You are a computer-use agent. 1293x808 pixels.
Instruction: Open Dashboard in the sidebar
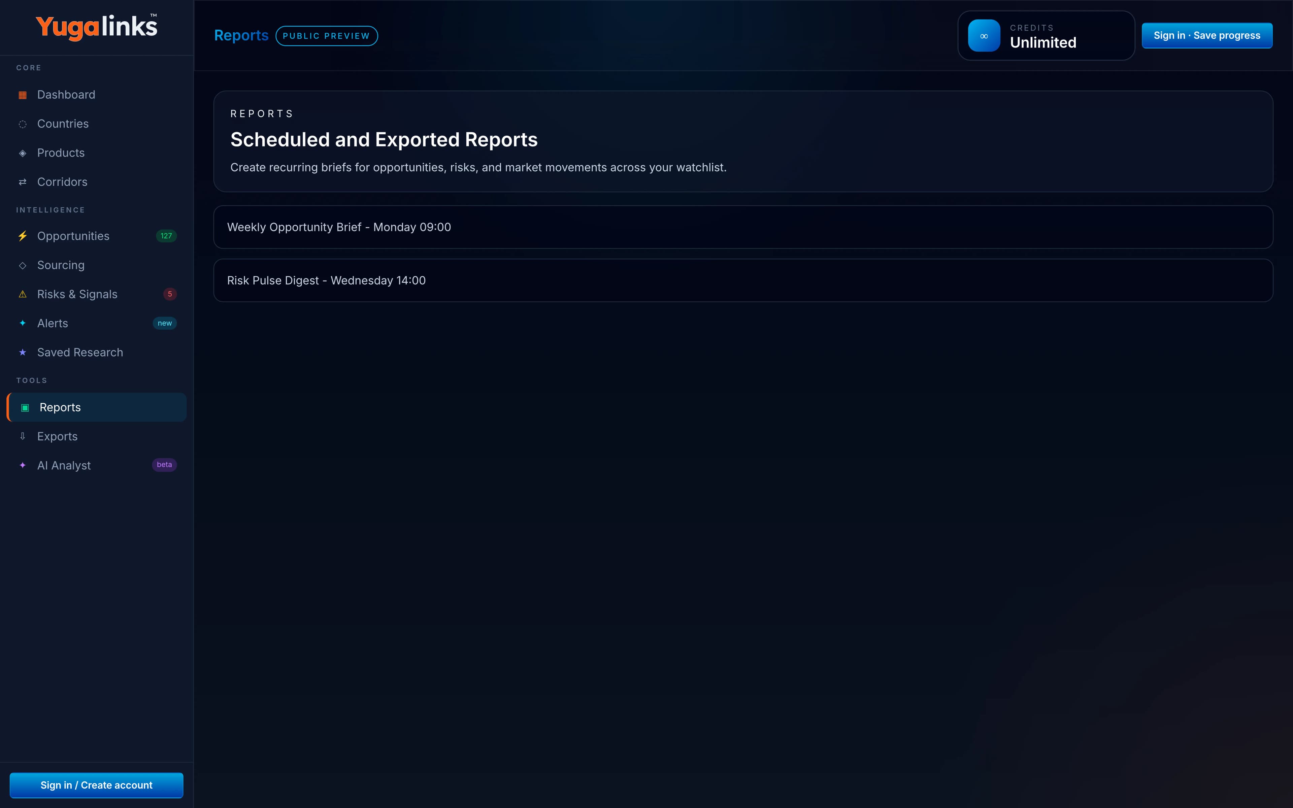pos(97,95)
